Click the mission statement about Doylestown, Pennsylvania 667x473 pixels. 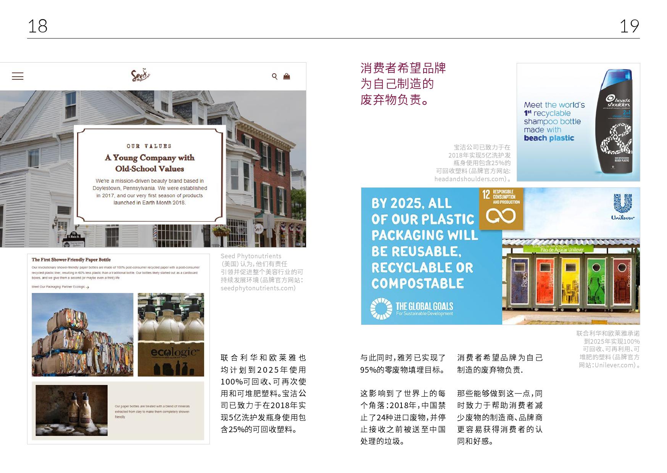click(150, 192)
